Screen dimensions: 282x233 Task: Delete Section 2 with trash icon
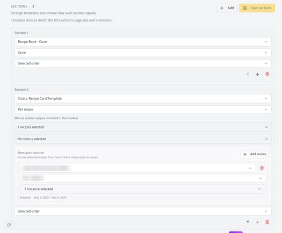267,222
